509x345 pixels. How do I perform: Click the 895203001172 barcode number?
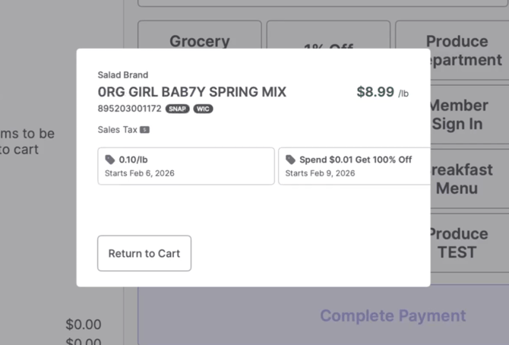coord(129,109)
